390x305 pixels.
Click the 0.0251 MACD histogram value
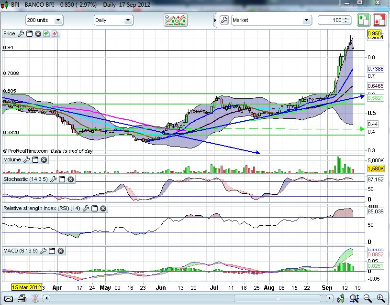[x=376, y=266]
